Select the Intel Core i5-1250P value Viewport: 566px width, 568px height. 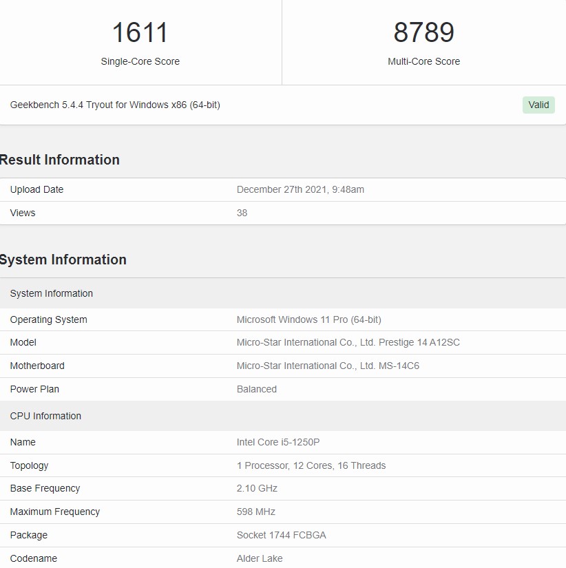[278, 442]
